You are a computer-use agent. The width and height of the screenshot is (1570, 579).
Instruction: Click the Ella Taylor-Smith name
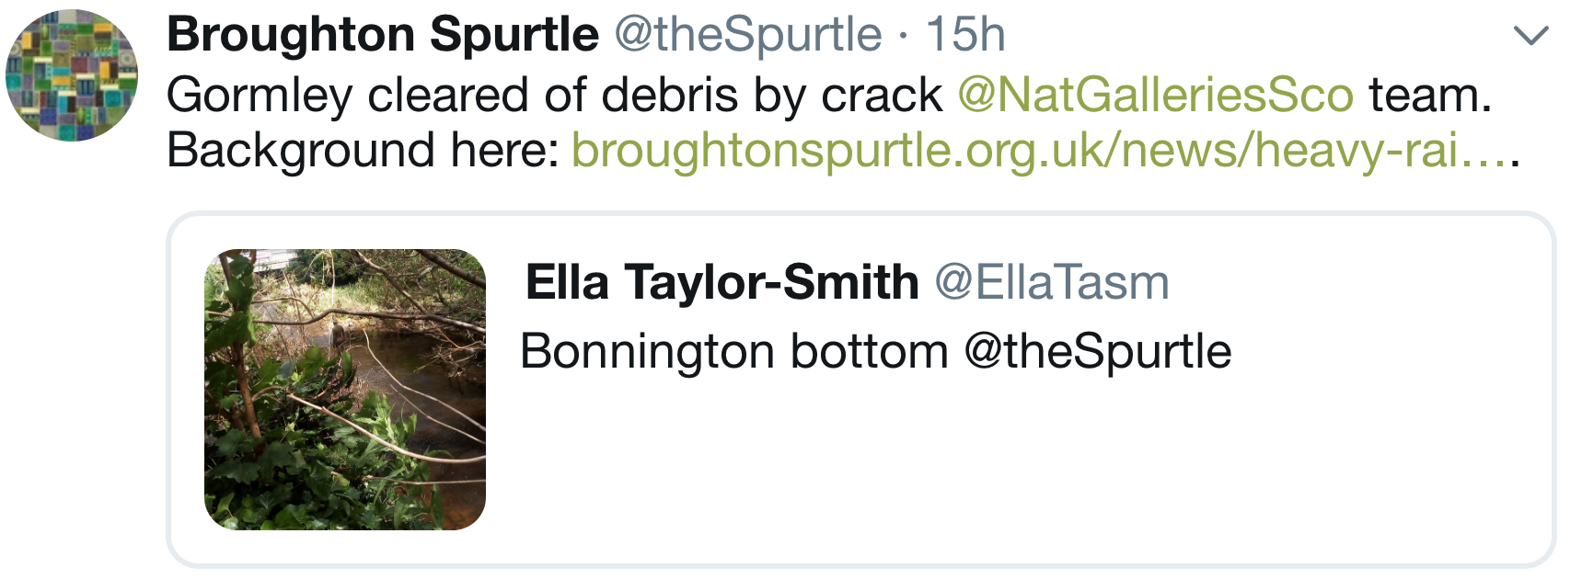[x=722, y=282]
